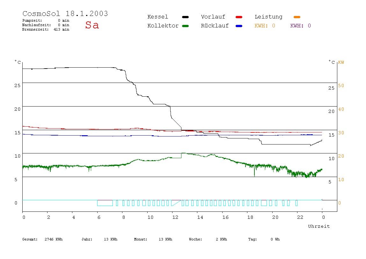This screenshot has width=366, height=259.
Task: Click the "0 min" value beside Nachlaufzeit
Action: pos(63,25)
